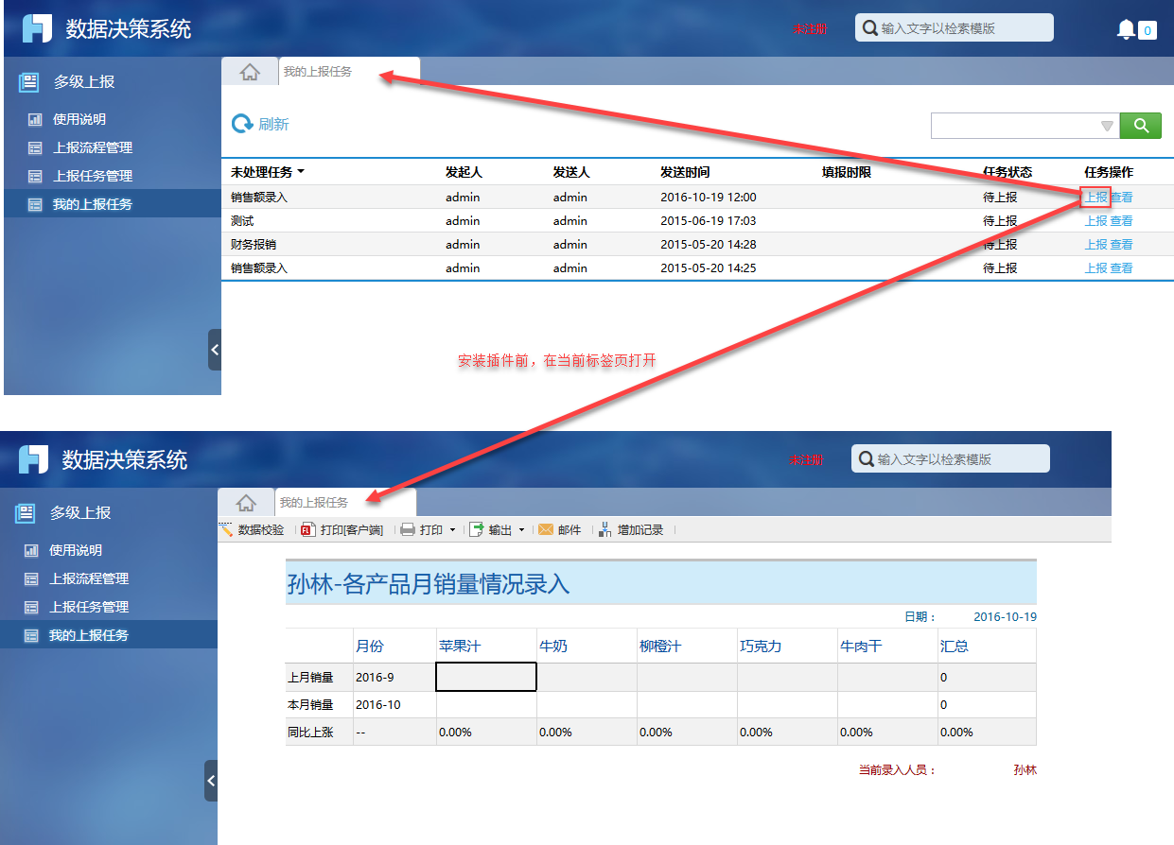
Task: Focus the template search box in the report form window header
Action: pos(951,458)
